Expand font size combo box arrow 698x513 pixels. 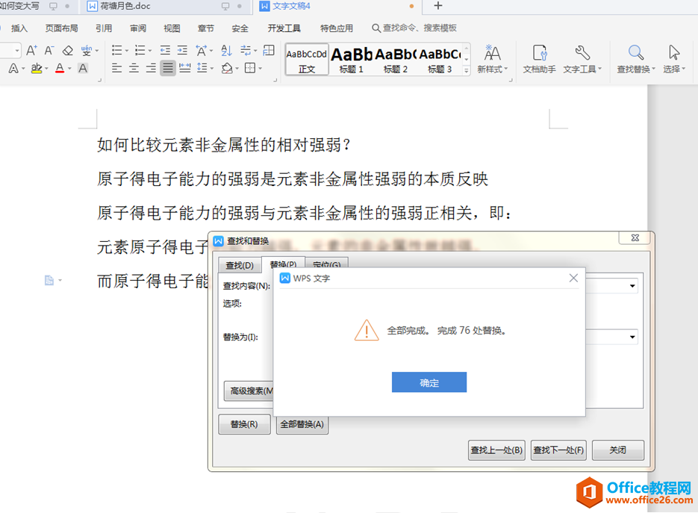pyautogui.click(x=17, y=50)
